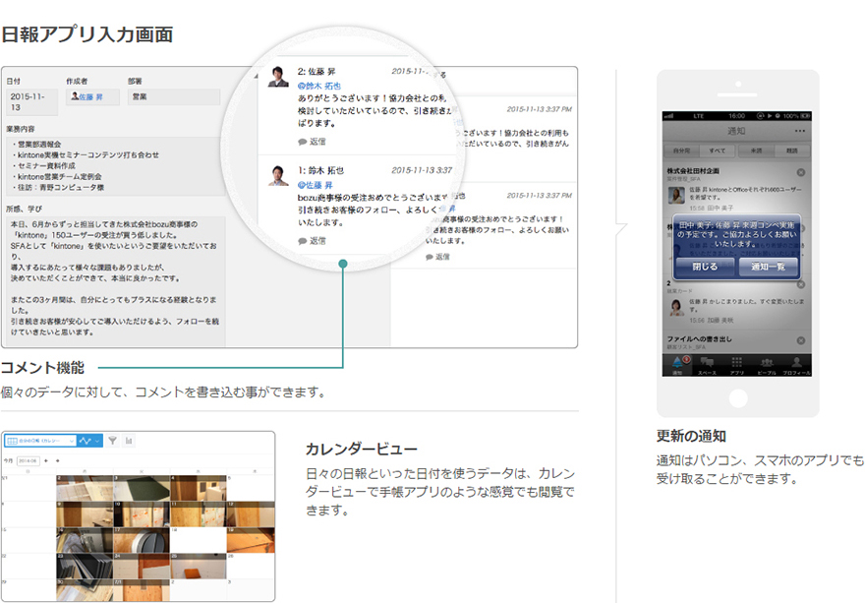This screenshot has height=603, width=865.
Task: Open the ピープル icon in phone tab bar
Action: tap(767, 365)
